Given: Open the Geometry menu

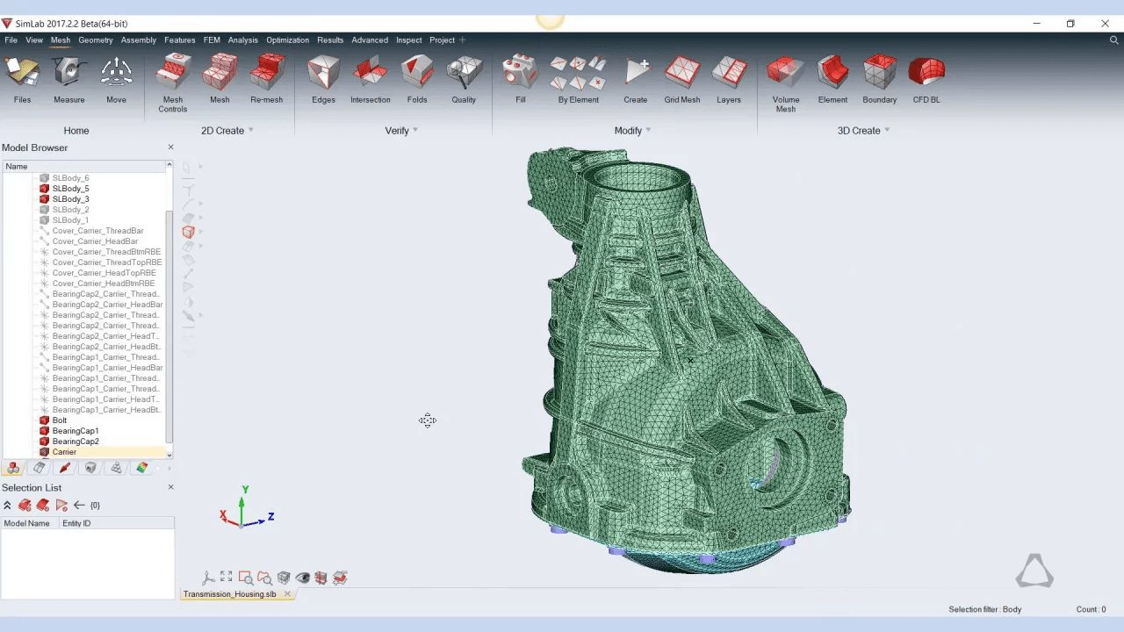Looking at the screenshot, I should pos(95,39).
